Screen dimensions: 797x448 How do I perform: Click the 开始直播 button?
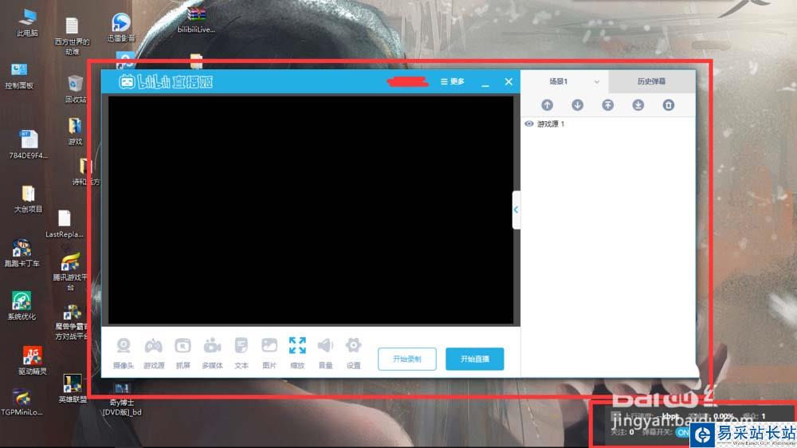(475, 359)
